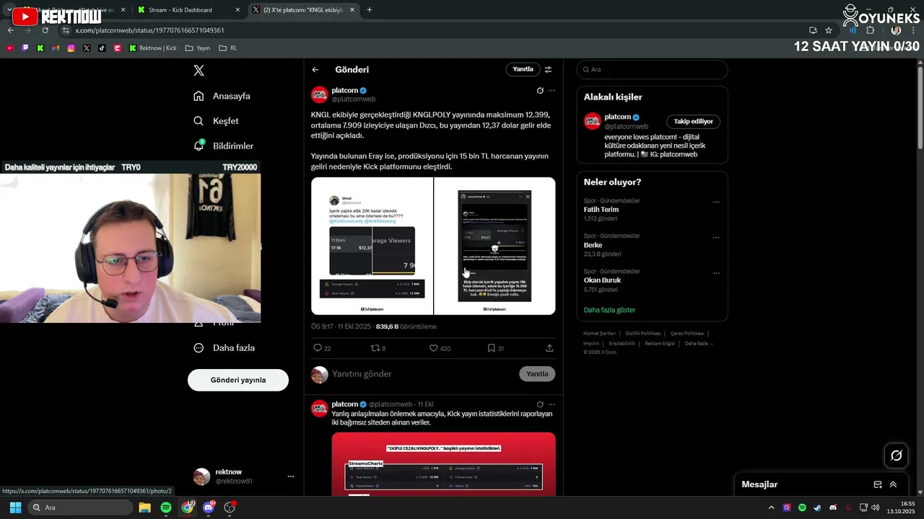Open Grok floating button at bottom right
This screenshot has height=519, width=924.
[x=897, y=456]
